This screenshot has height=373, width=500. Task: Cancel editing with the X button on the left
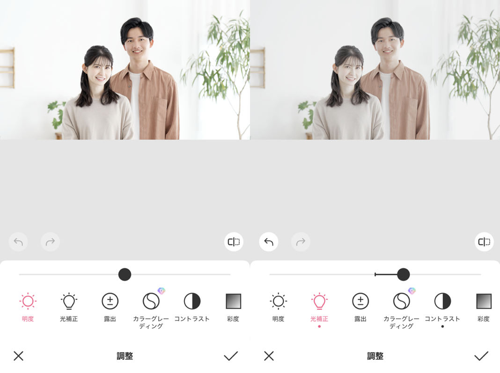point(18,356)
